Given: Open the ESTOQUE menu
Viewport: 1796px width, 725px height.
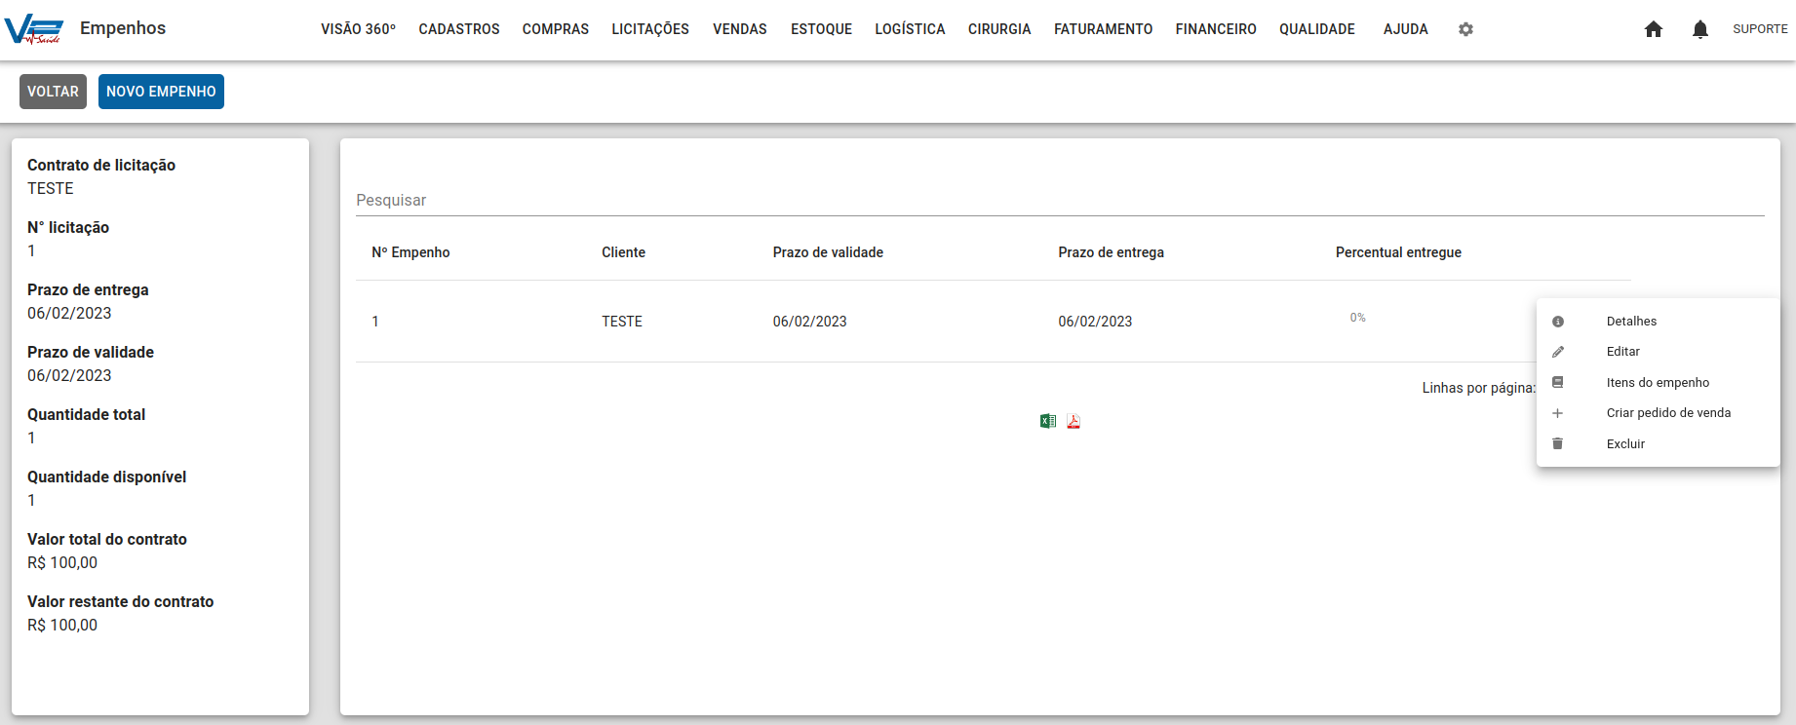Looking at the screenshot, I should 821,29.
